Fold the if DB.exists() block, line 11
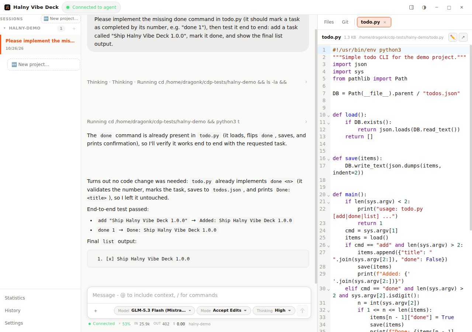 click(329, 123)
